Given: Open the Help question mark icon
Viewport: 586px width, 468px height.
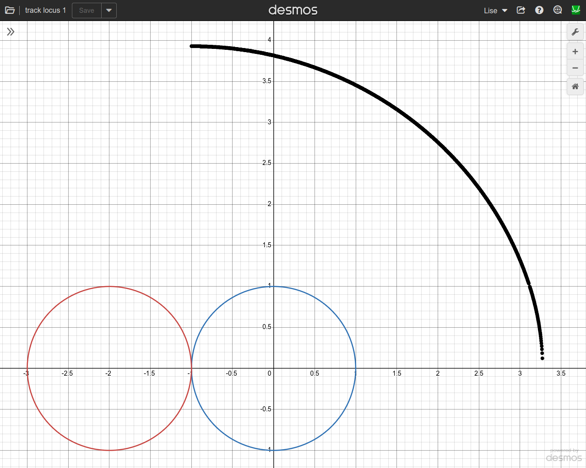Looking at the screenshot, I should pos(539,10).
